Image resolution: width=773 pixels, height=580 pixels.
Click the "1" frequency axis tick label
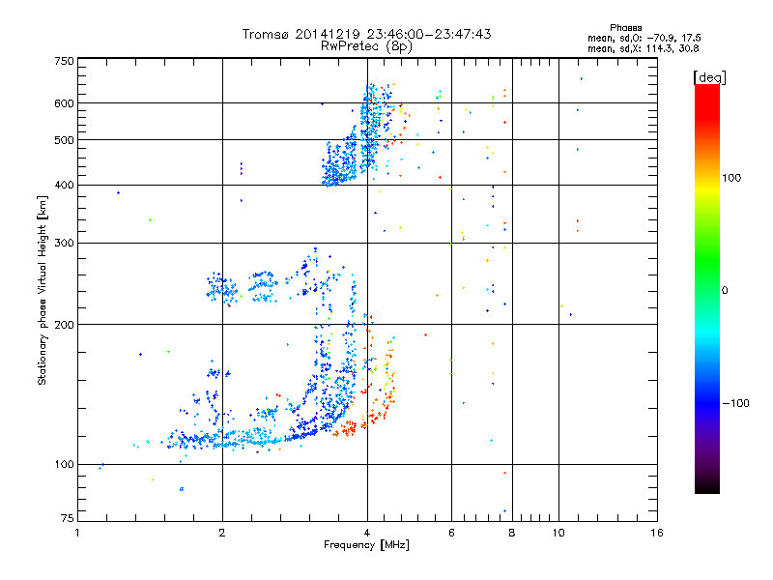(x=77, y=533)
